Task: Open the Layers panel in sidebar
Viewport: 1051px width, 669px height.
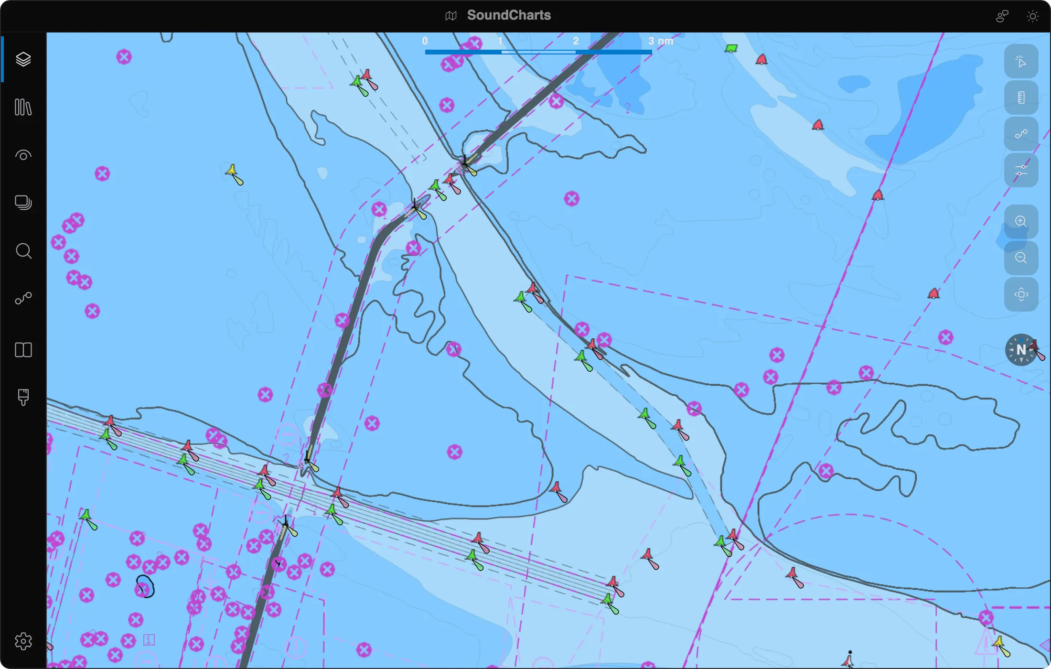Action: [23, 59]
